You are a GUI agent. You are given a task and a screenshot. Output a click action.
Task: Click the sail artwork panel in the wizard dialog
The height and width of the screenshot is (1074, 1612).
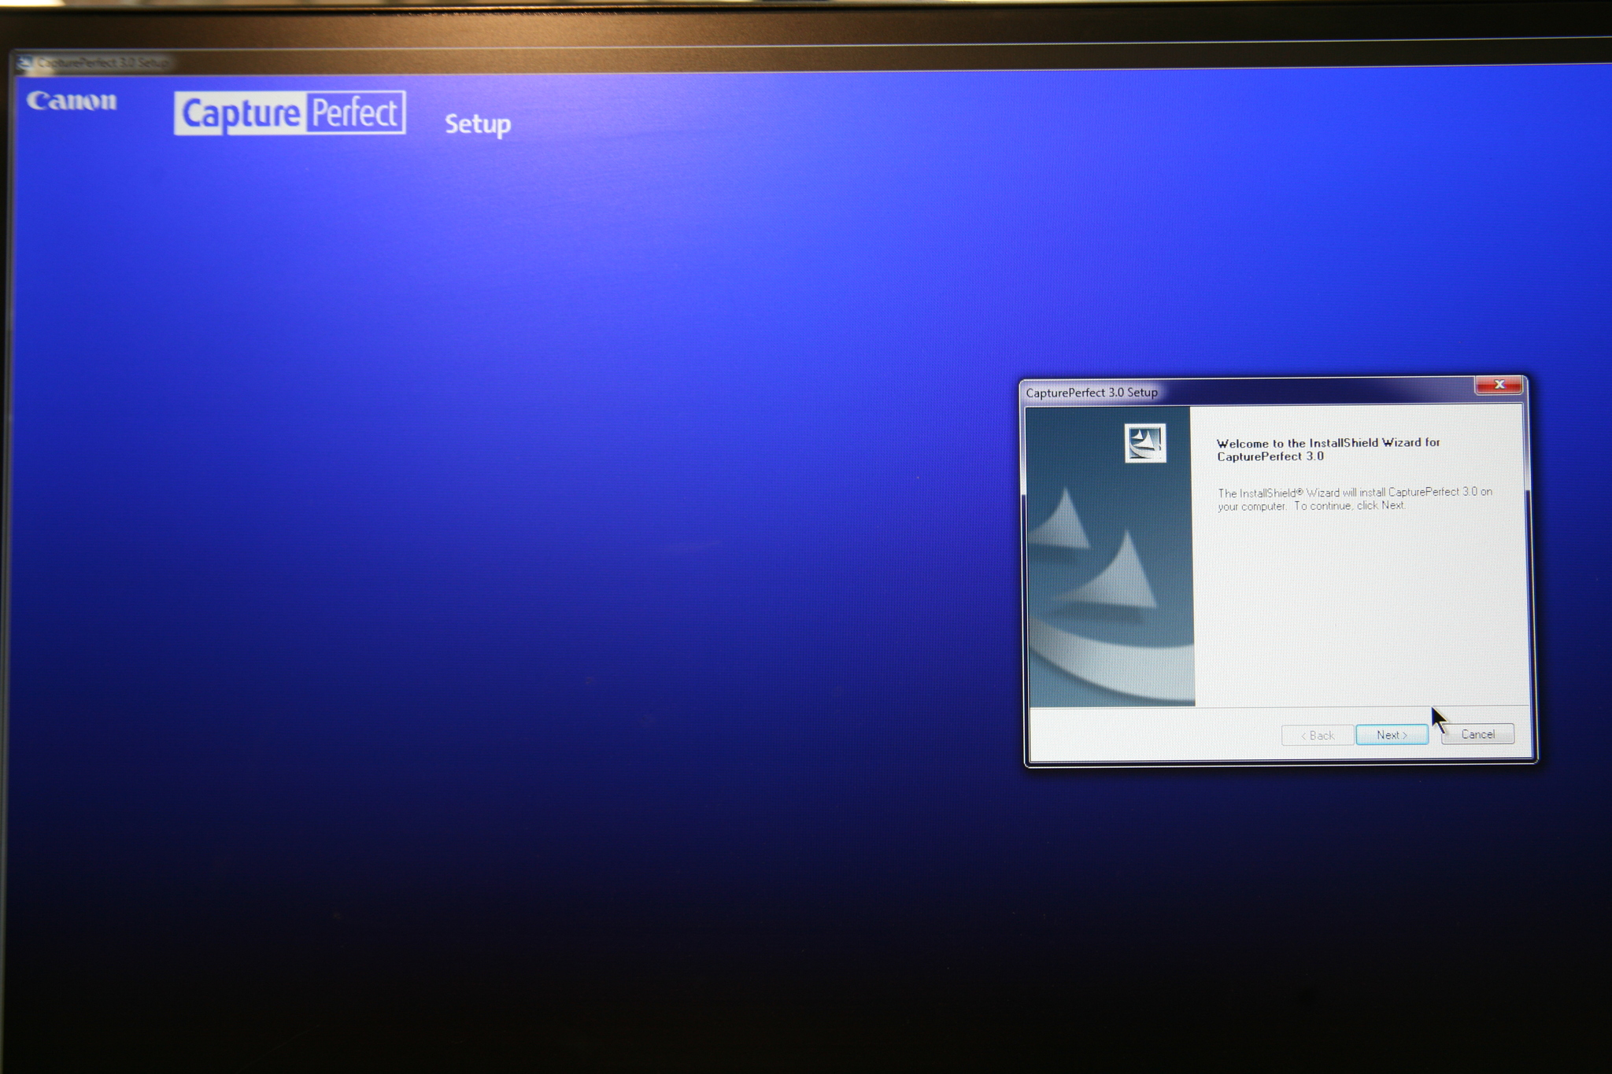coord(1111,556)
